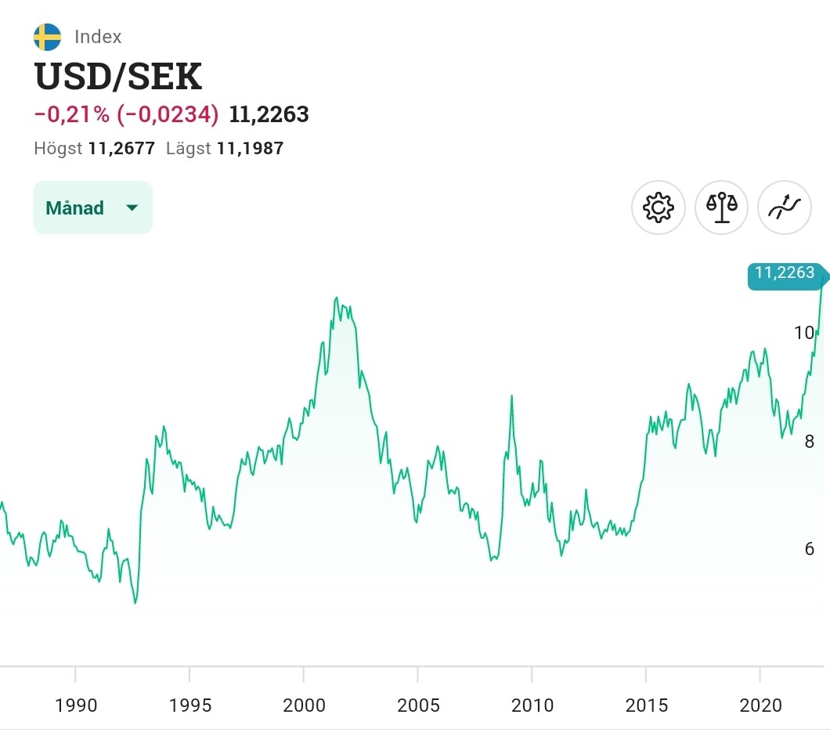The width and height of the screenshot is (830, 747).
Task: Click the 2010 marker on time axis
Action: (532, 705)
